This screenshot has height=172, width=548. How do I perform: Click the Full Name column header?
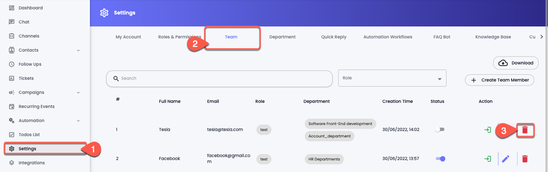pos(170,102)
